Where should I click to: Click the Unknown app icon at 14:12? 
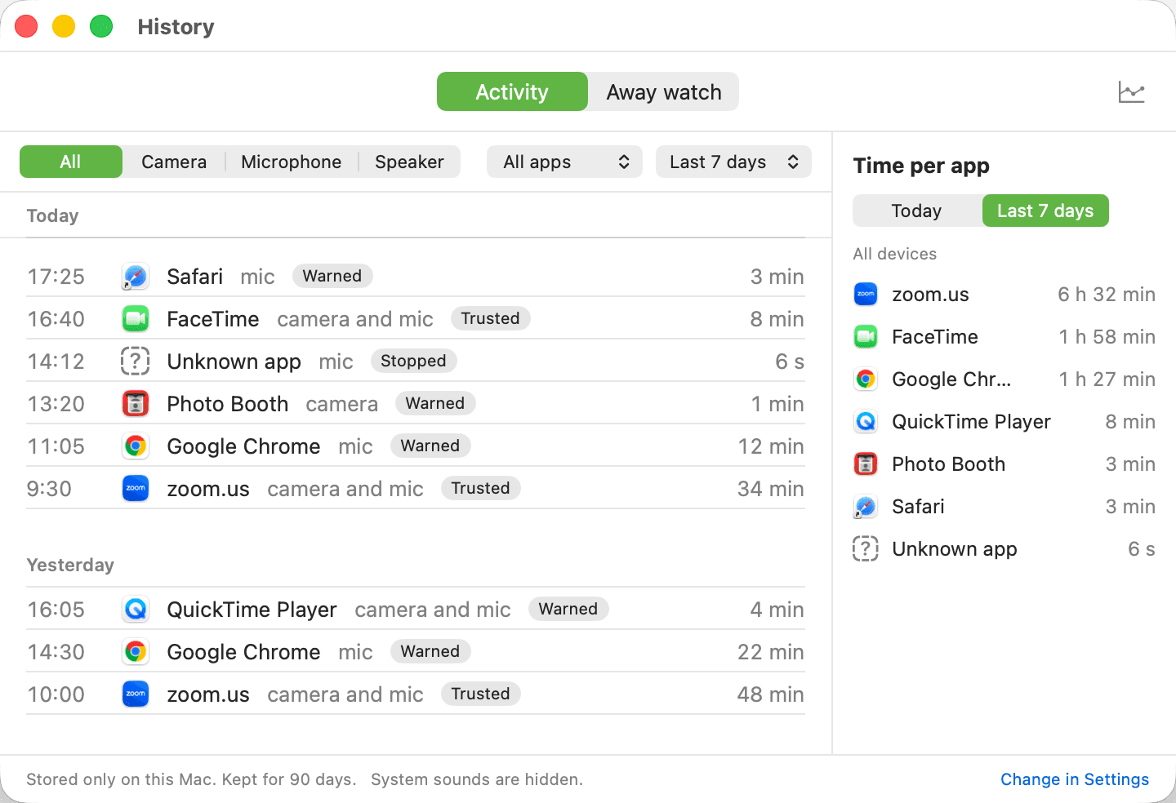tap(136, 362)
